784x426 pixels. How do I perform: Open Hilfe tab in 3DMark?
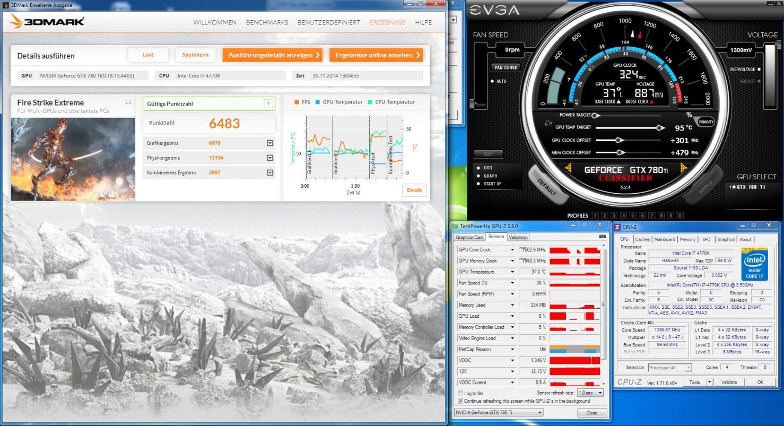click(423, 22)
